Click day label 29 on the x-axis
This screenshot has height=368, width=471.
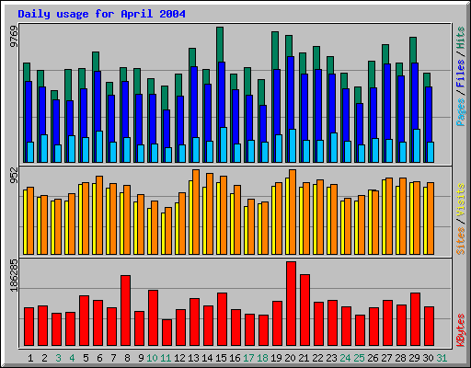coord(414,358)
